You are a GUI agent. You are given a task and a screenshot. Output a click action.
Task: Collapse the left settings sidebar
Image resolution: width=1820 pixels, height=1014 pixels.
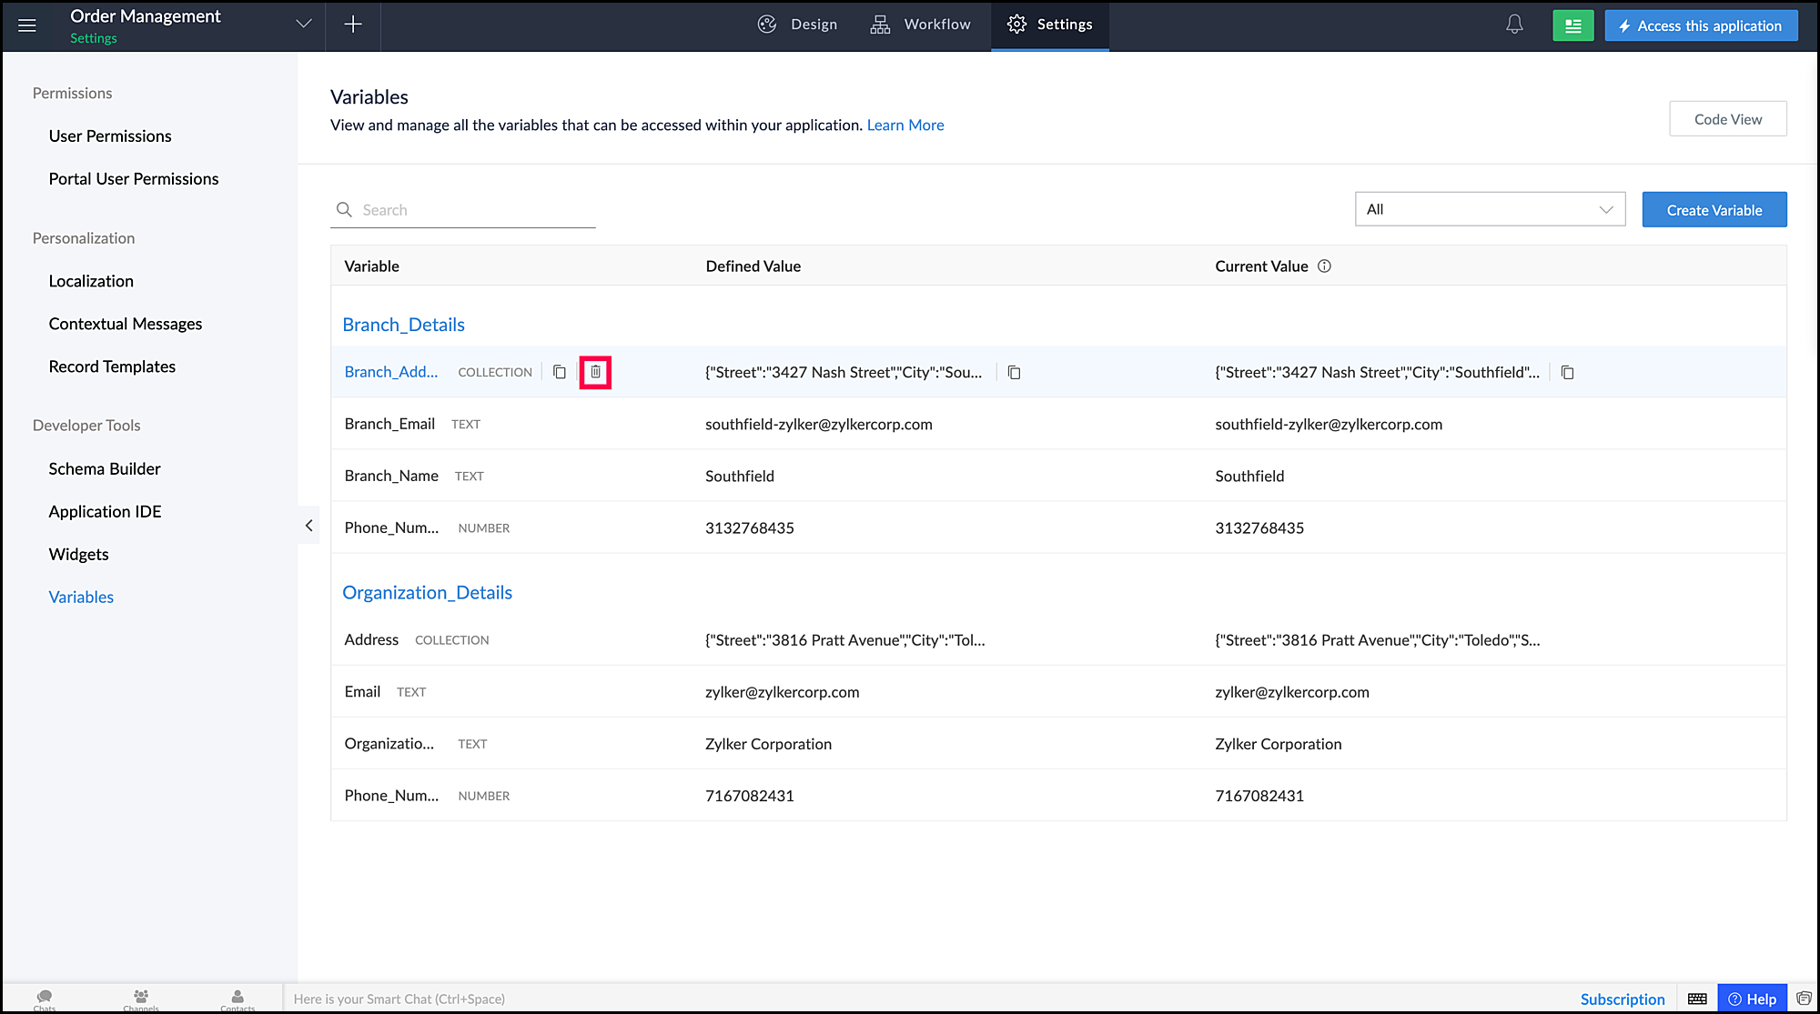tap(308, 526)
